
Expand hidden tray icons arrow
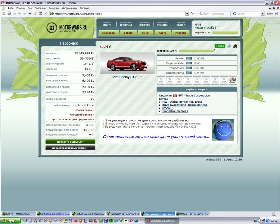click(x=260, y=221)
